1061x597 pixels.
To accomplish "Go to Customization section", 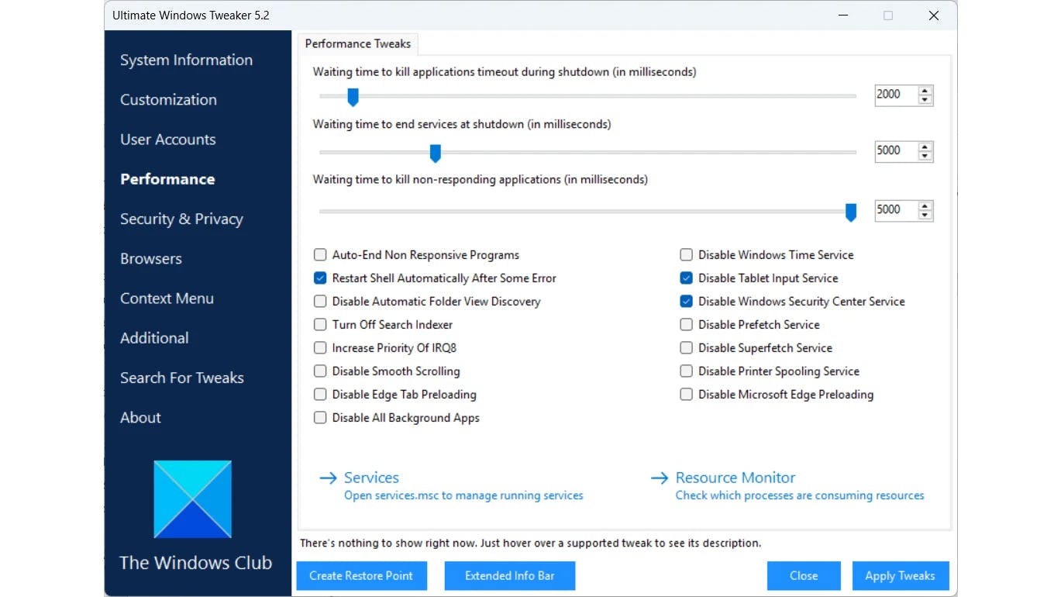I will point(168,100).
